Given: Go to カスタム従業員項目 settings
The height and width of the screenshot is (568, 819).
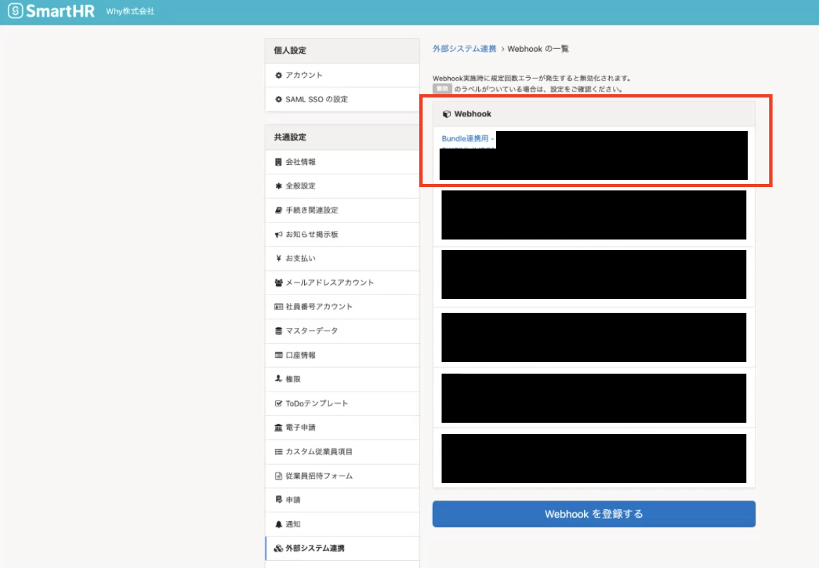Looking at the screenshot, I should [x=342, y=452].
